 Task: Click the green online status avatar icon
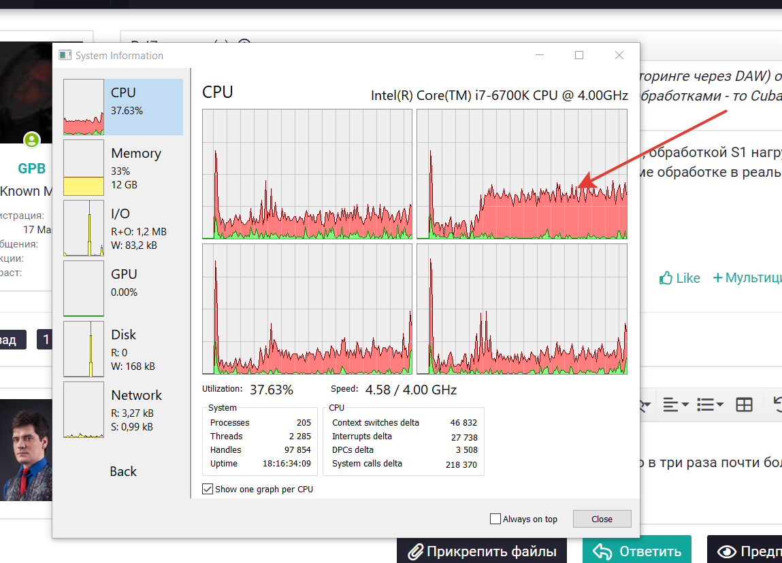pyautogui.click(x=32, y=140)
